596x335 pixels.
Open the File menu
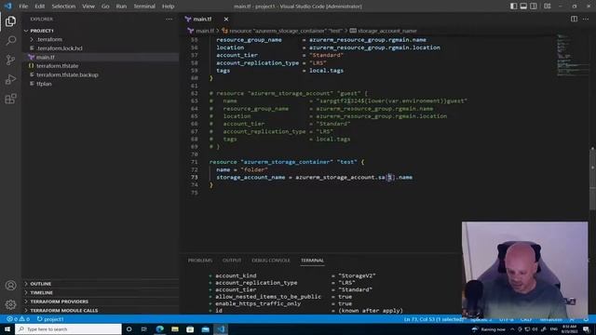23,7
